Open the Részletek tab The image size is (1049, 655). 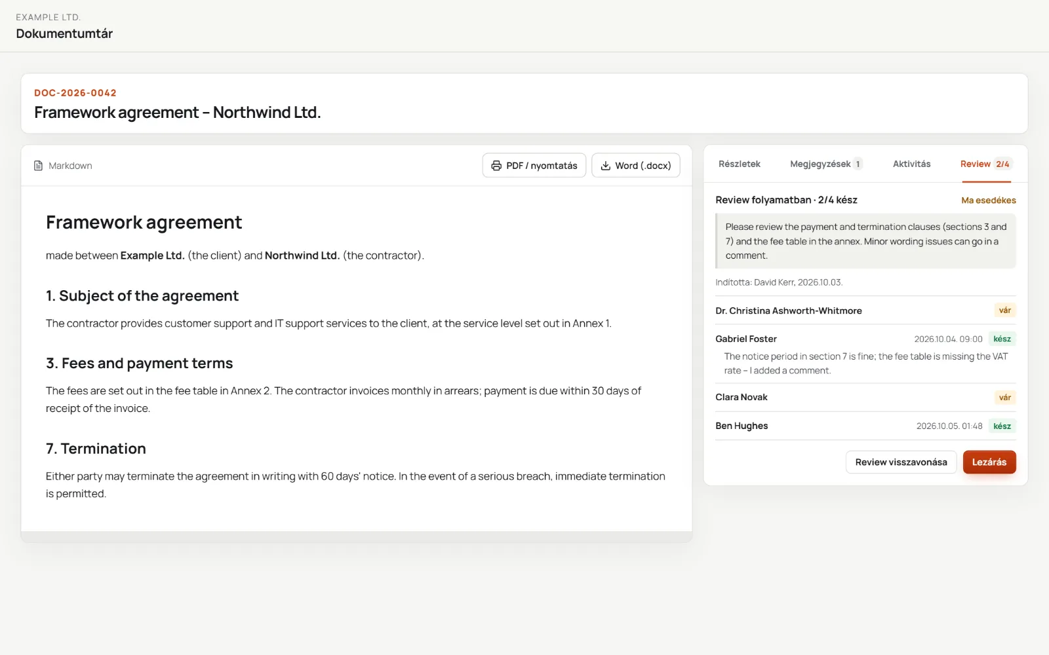coord(739,164)
